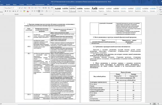The height and width of the screenshot is (105, 162).
Task: Open the Change Case (Aa) dropdown
Action: pos(25,8)
